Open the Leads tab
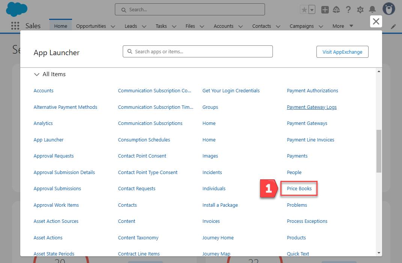This screenshot has height=263, width=402. [131, 26]
